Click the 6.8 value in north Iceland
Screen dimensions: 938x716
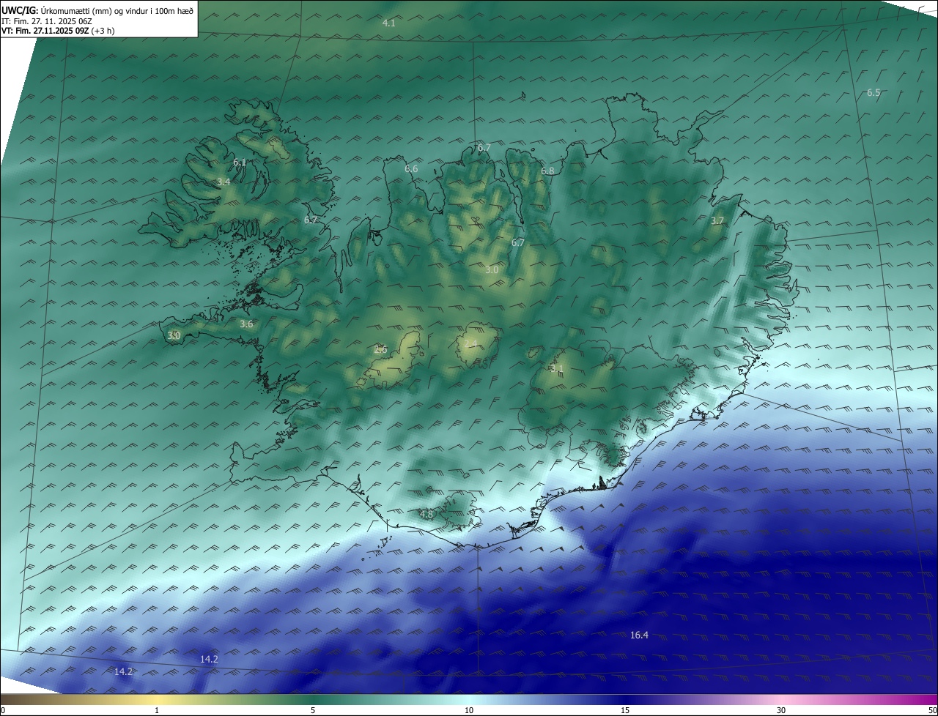click(547, 171)
